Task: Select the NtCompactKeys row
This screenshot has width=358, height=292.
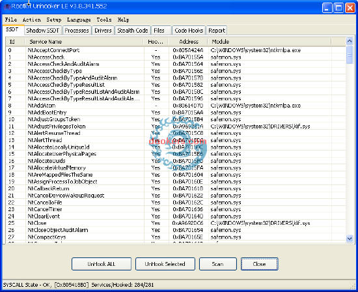Action: pyautogui.click(x=176, y=237)
